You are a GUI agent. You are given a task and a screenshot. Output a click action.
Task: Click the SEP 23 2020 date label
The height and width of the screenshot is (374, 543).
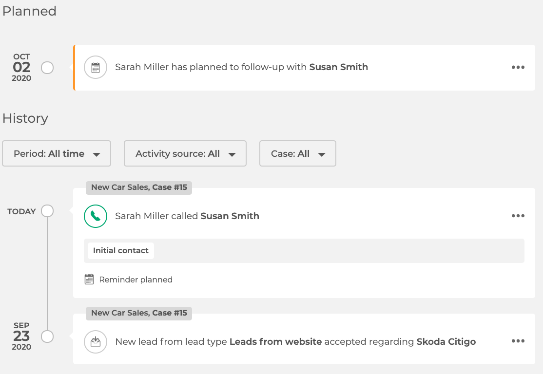click(21, 337)
